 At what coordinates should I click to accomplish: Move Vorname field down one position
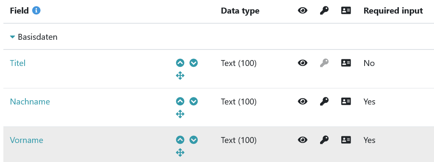[194, 140]
